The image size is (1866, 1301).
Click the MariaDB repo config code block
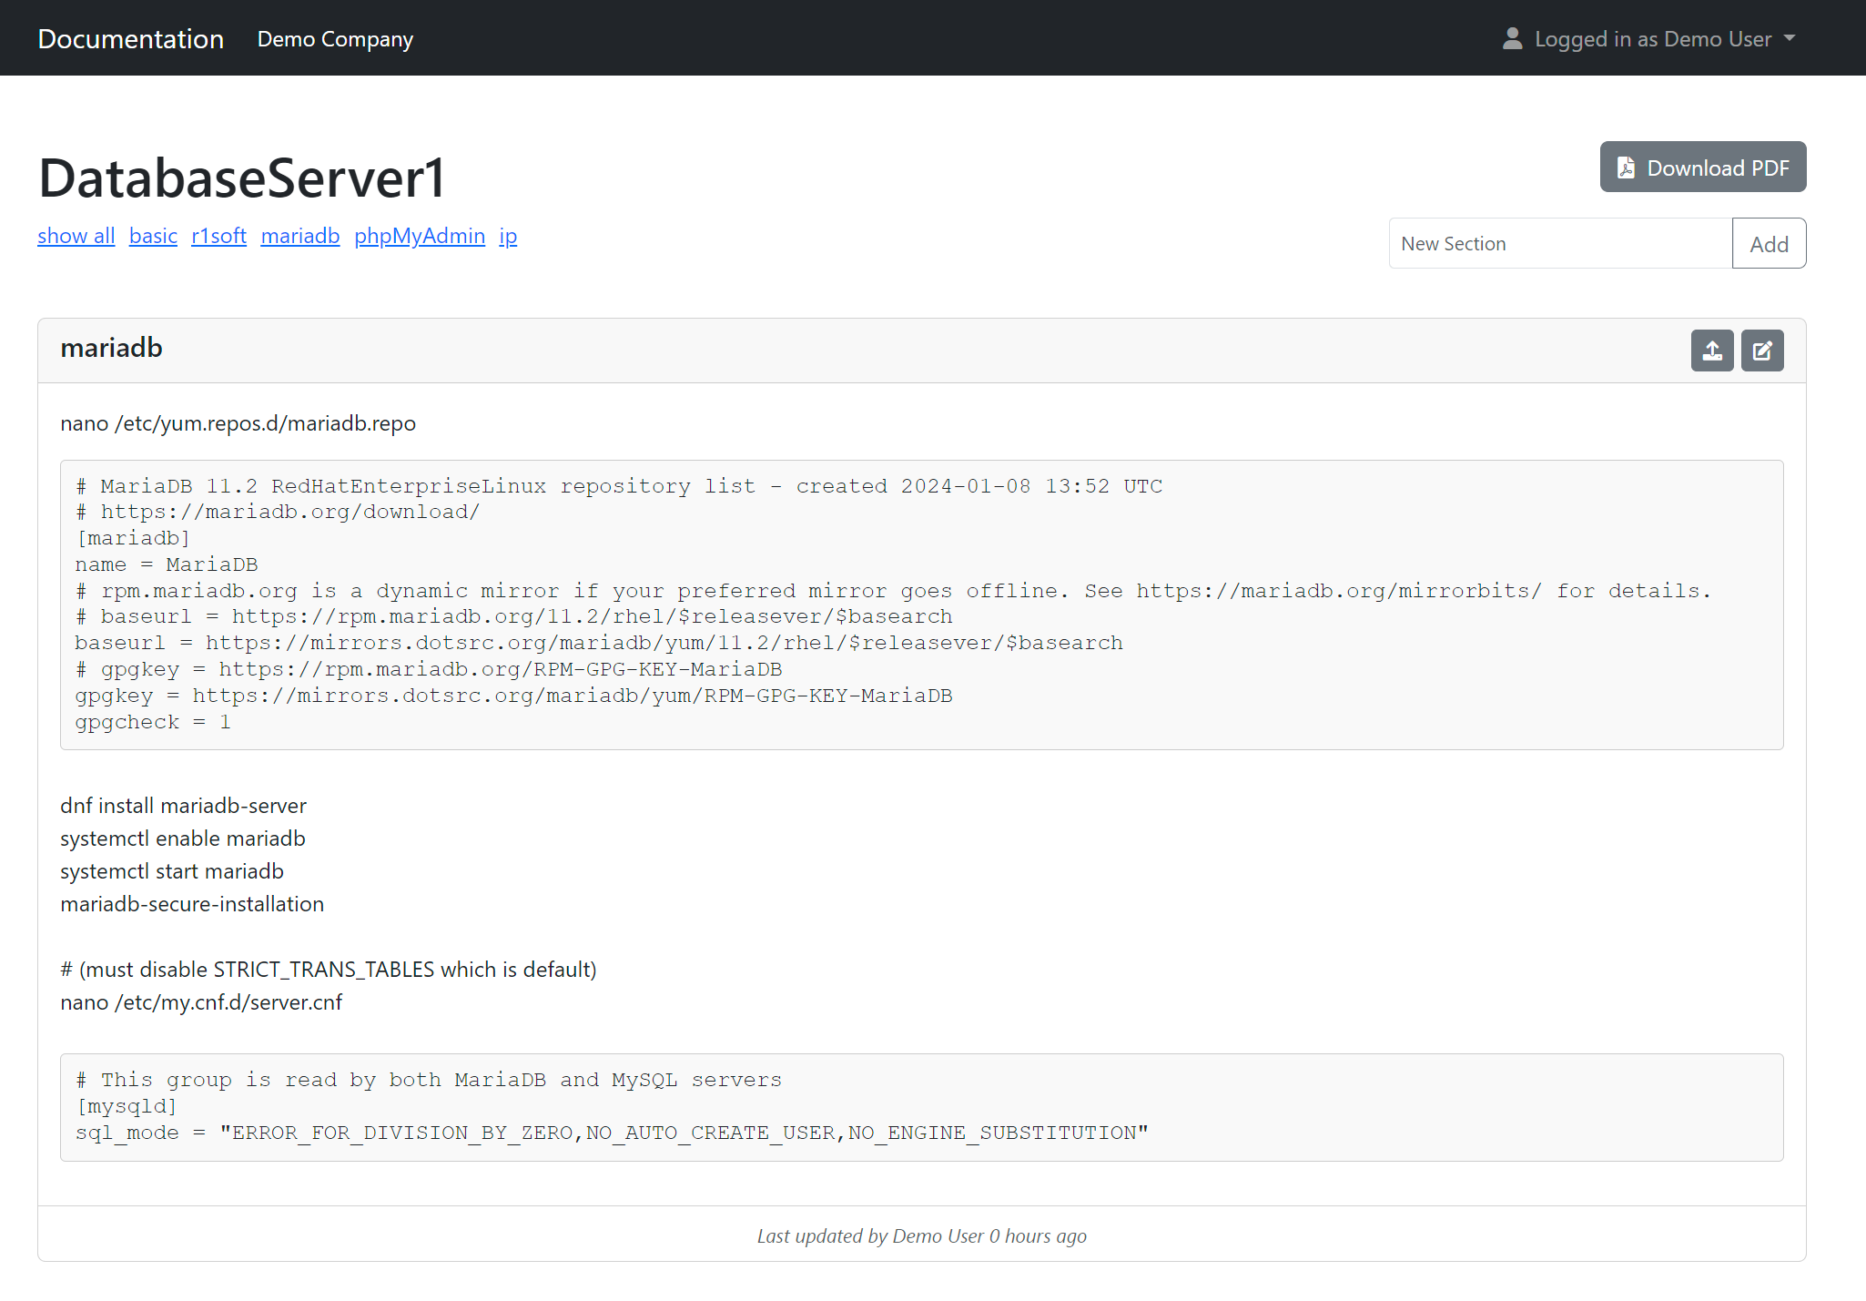[x=920, y=605]
